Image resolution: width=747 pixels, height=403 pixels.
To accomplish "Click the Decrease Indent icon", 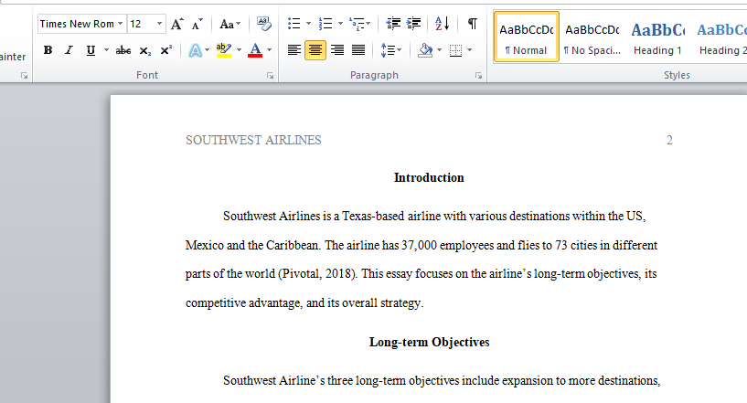I will pos(393,24).
